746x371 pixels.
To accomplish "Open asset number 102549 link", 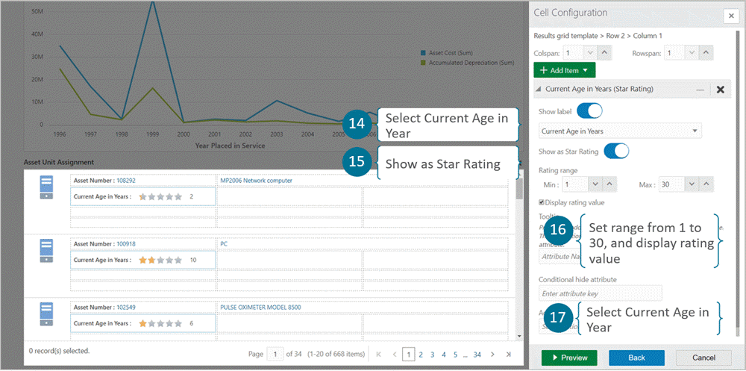I will (x=126, y=308).
